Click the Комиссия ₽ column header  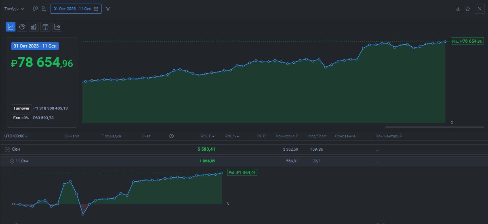287,136
